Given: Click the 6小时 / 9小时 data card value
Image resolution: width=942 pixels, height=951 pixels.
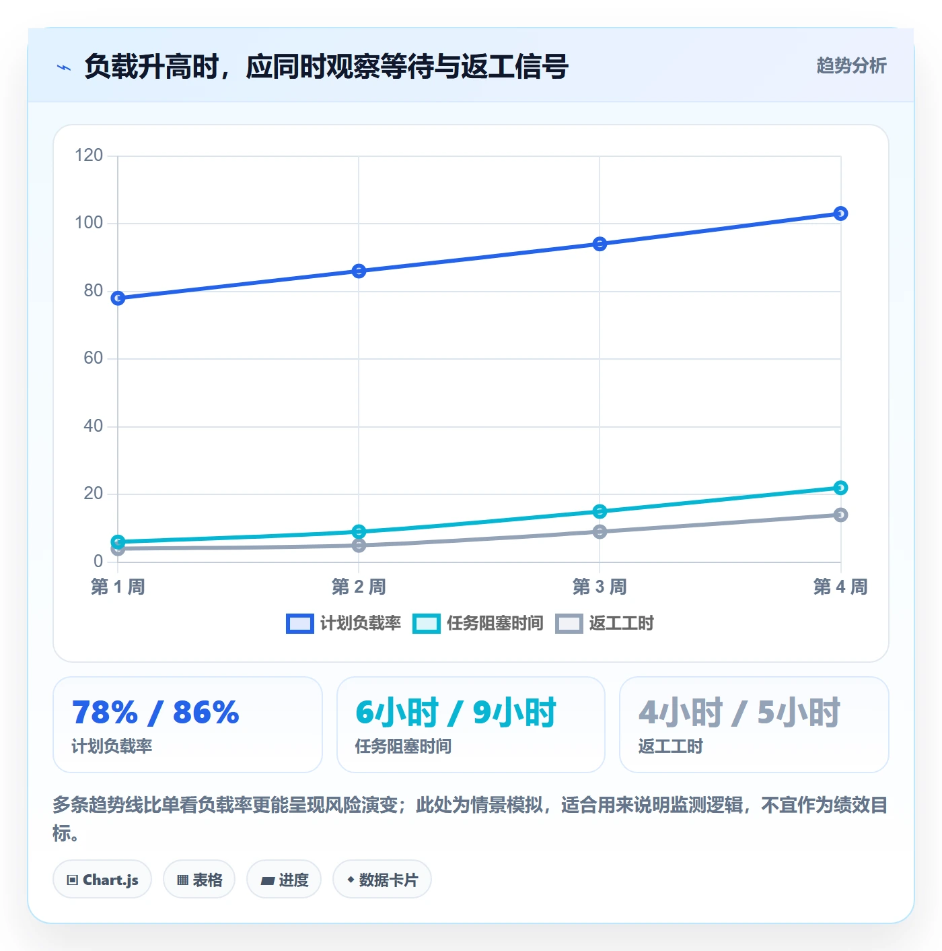Looking at the screenshot, I should (x=456, y=713).
